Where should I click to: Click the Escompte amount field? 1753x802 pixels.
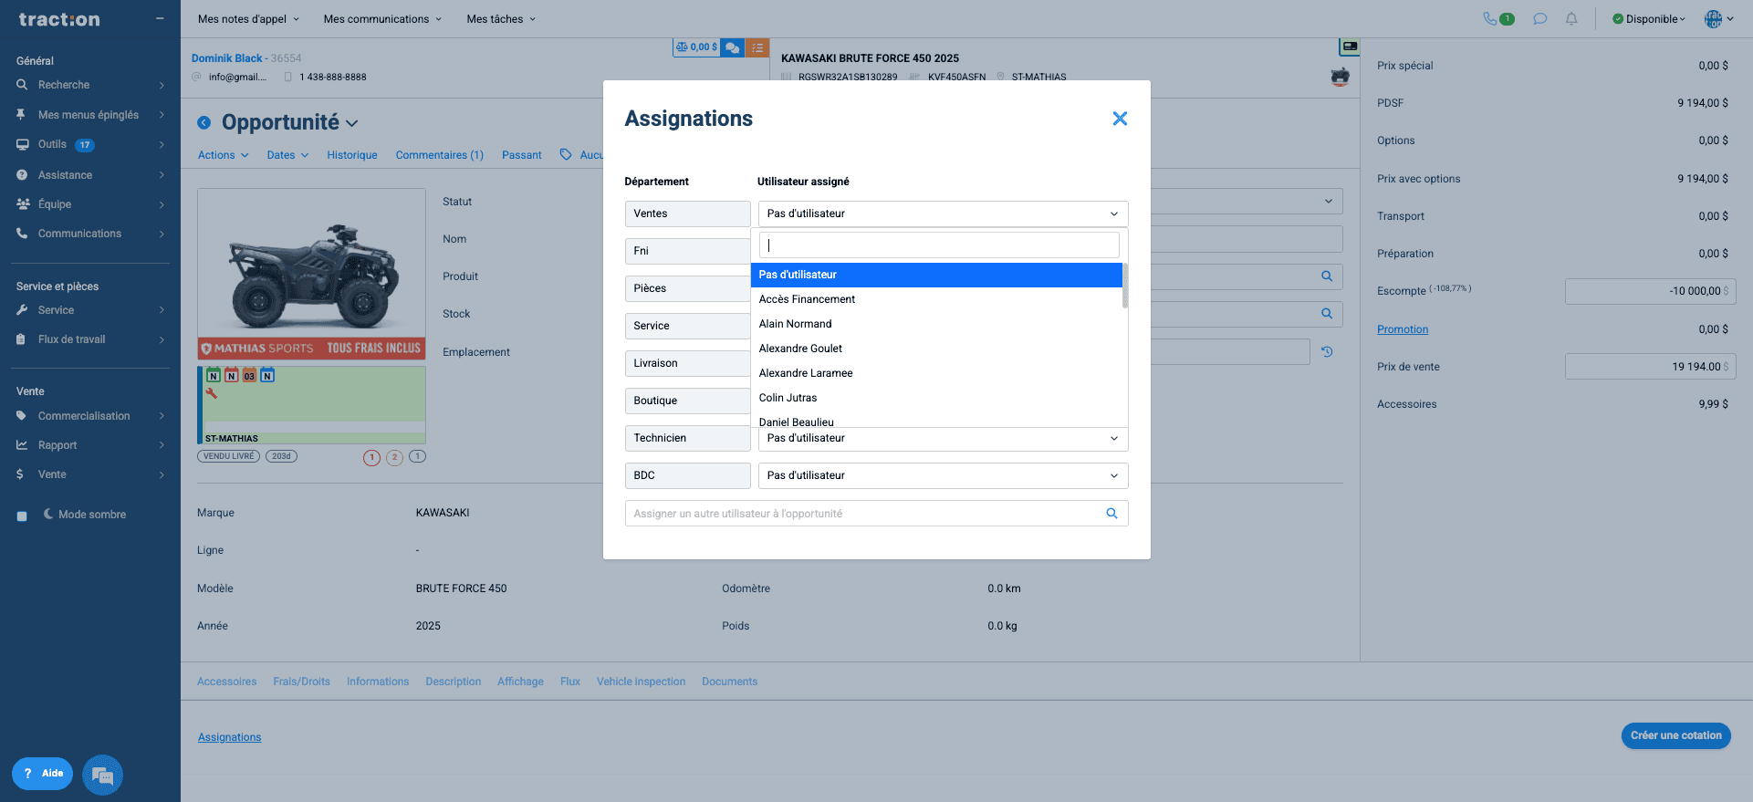pyautogui.click(x=1650, y=291)
